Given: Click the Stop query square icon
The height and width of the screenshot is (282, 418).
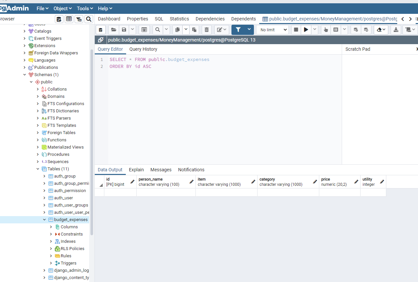Looking at the screenshot, I should point(296,30).
